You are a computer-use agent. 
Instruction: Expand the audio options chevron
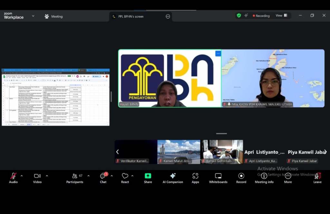(x=22, y=176)
